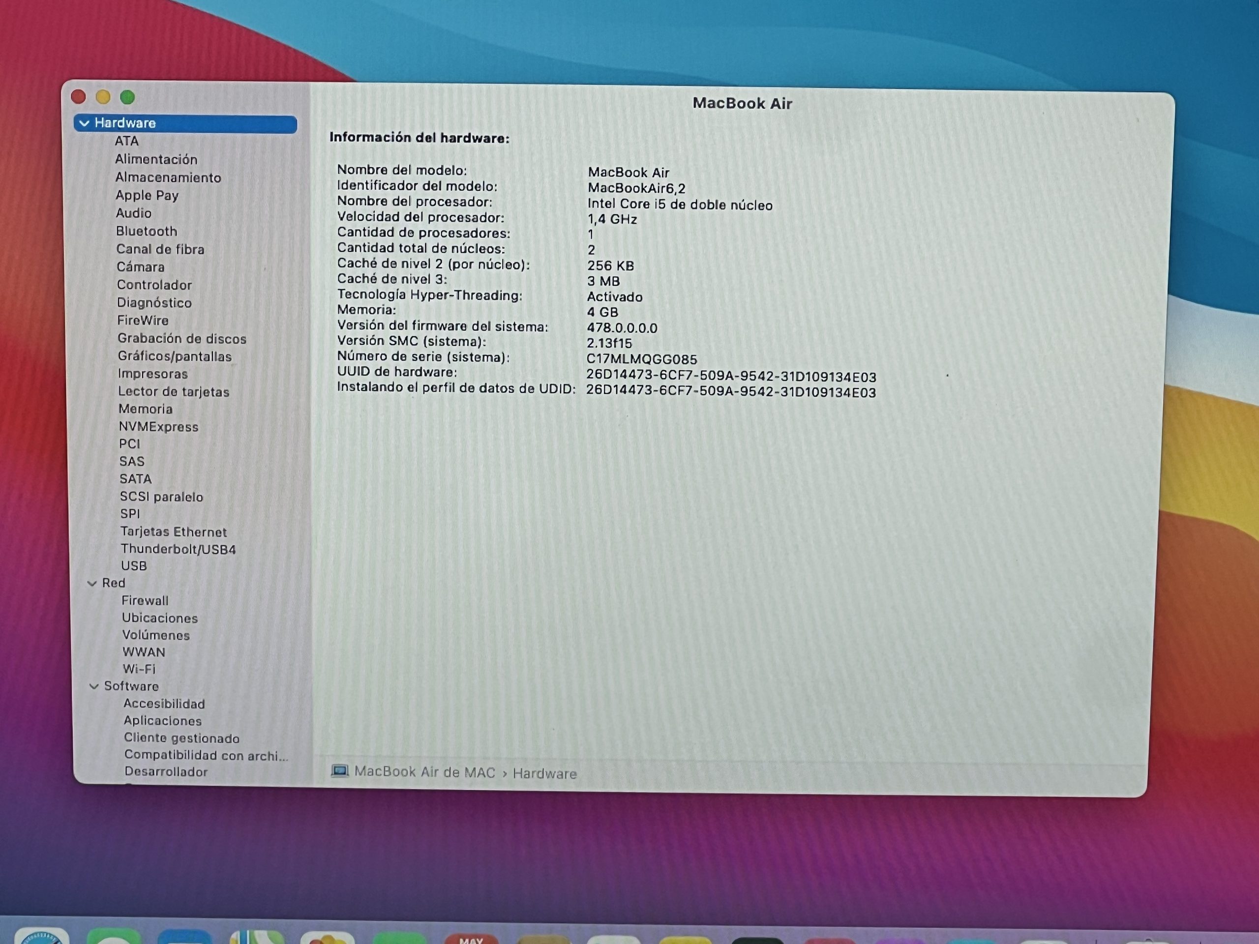Click Hardware in the bottom path bar
The height and width of the screenshot is (944, 1259).
pos(544,773)
